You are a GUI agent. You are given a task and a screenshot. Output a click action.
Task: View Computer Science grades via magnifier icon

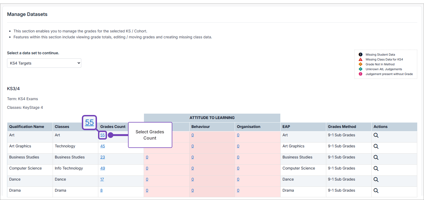tap(376, 168)
